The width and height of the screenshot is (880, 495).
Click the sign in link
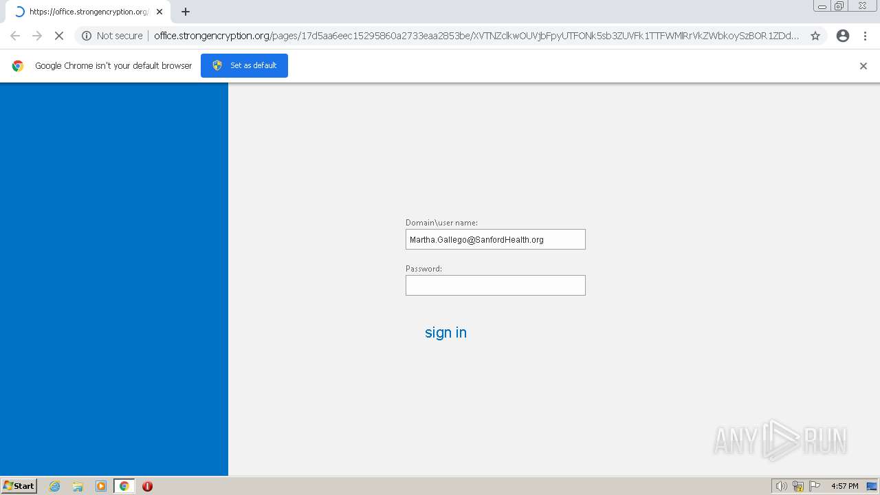(445, 333)
